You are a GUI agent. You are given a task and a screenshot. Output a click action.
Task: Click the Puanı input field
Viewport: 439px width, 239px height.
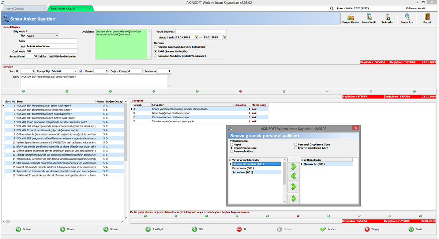(101, 71)
